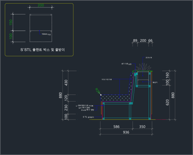This screenshot has height=155, width=193.
Task: Click the 10mm leader note in the detail
Action: pyautogui.click(x=46, y=34)
